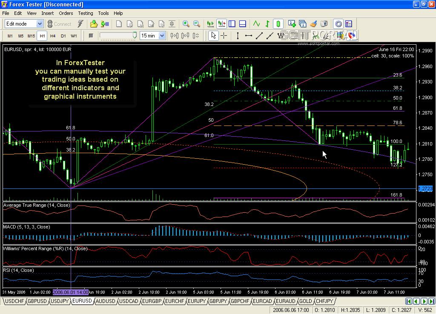
Task: Toggle the chart offset shift icon
Action: click(x=221, y=24)
